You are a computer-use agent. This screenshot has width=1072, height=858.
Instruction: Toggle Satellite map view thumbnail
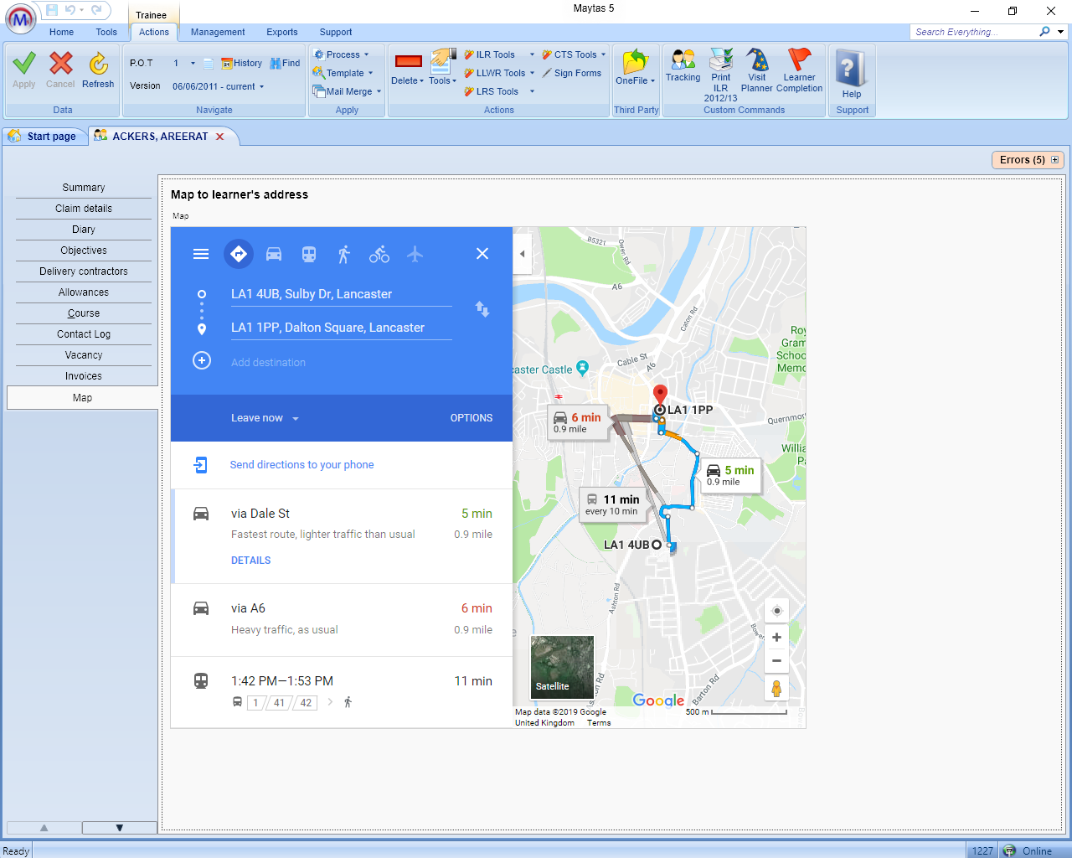pyautogui.click(x=562, y=665)
